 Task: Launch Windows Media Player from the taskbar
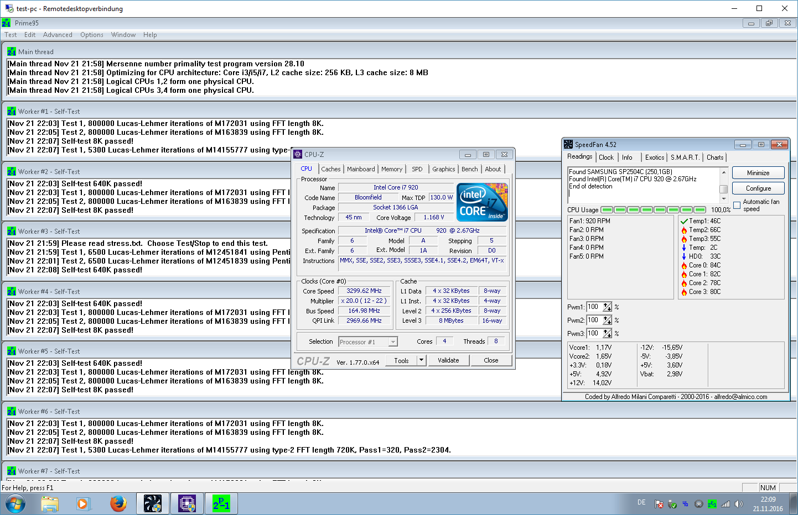point(83,504)
